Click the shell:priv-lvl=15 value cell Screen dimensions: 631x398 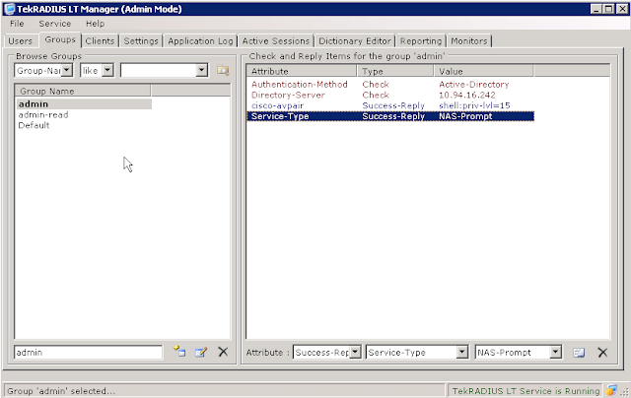[474, 105]
